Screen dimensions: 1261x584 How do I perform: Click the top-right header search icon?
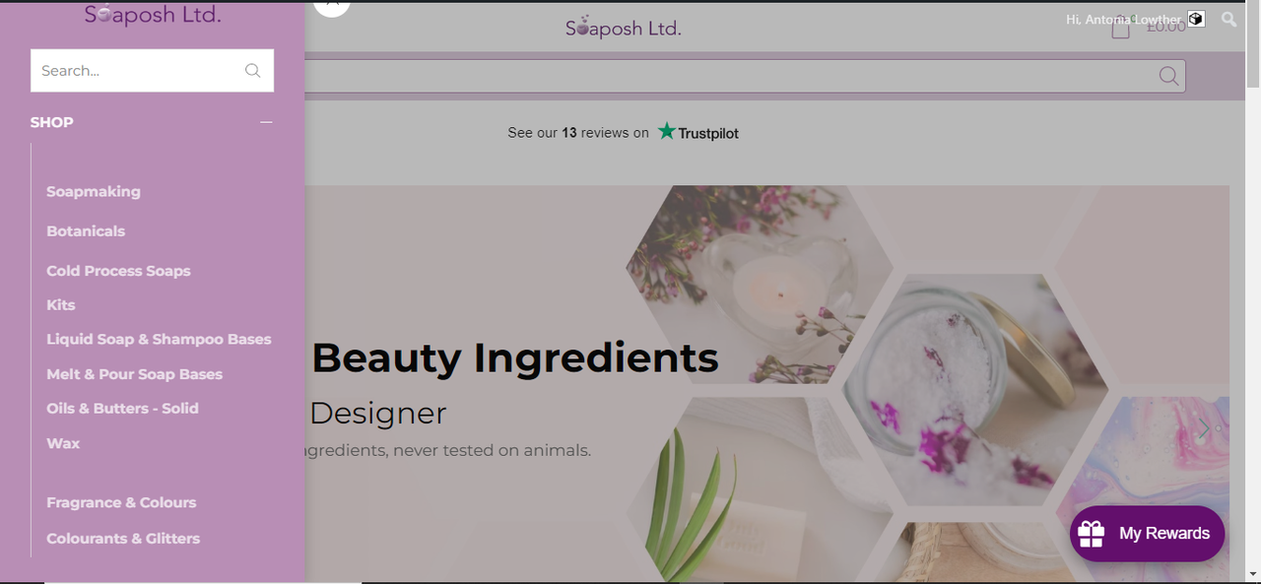(1228, 19)
